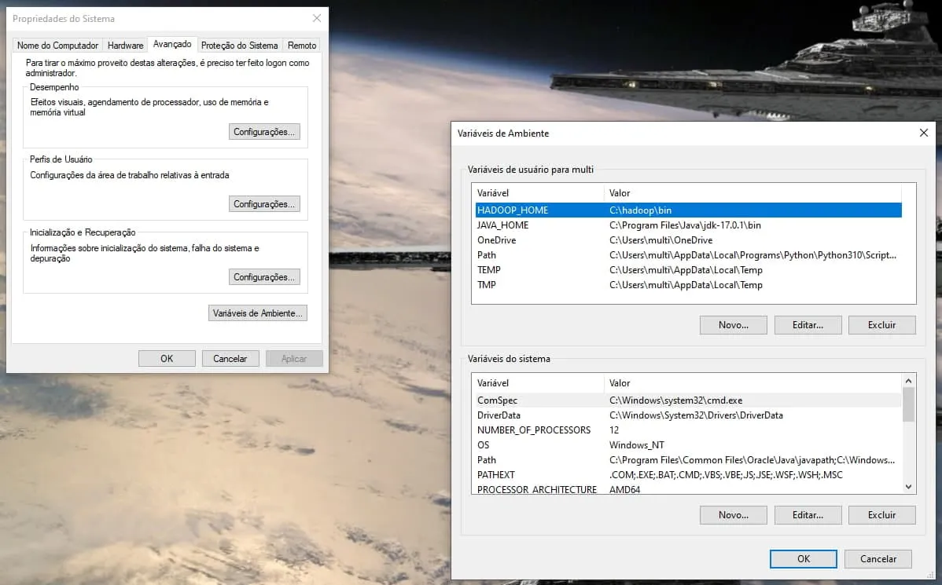This screenshot has width=942, height=585.
Task: Click Novo under user variables
Action: [732, 325]
